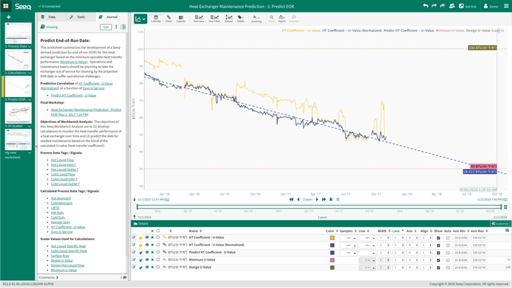Select the Chain view icon
512x288 pixels.
point(169,19)
